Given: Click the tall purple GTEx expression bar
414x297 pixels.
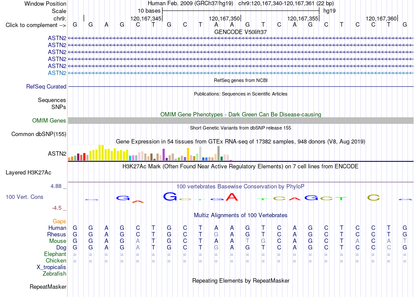Looking at the screenshot, I should (164, 154).
